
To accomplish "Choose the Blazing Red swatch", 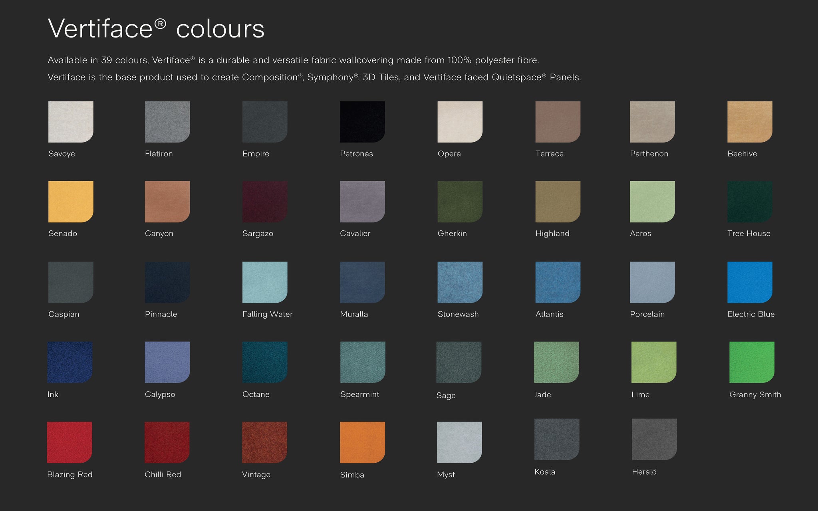I will [x=69, y=442].
